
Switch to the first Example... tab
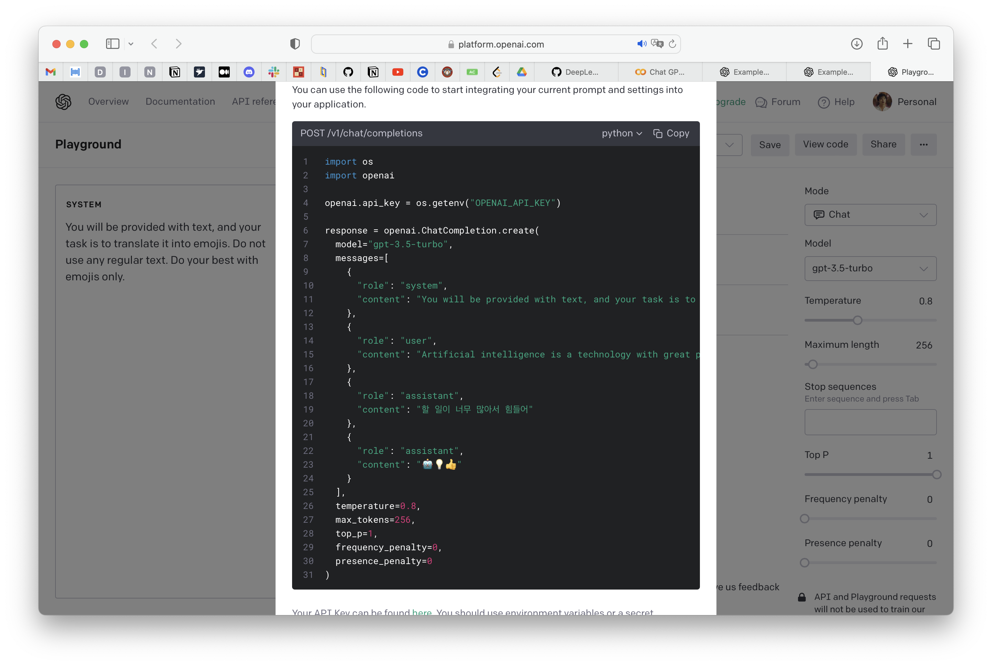[x=744, y=72]
